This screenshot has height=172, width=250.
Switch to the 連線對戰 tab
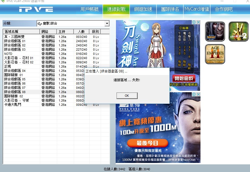[x=116, y=9]
